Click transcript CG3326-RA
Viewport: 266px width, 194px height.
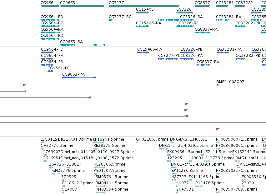[x=187, y=20]
